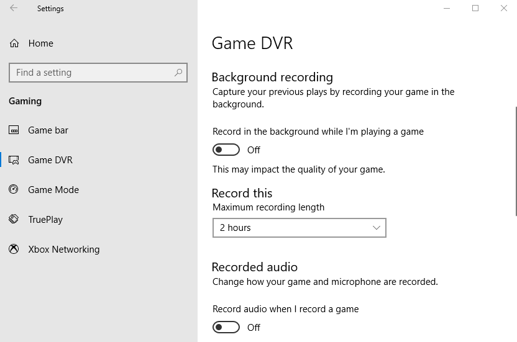Click the Game Mode gauge icon
The height and width of the screenshot is (342, 517).
point(14,189)
